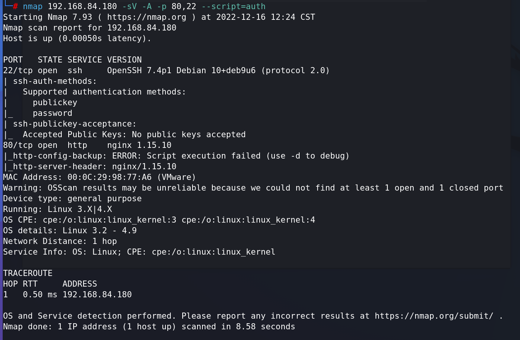Click the password authentication method entry
520x340 pixels.
[x=53, y=113]
